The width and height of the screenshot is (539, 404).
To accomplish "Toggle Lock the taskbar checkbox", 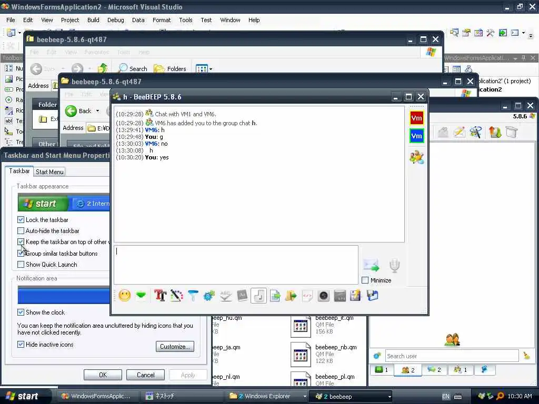I will [21, 219].
